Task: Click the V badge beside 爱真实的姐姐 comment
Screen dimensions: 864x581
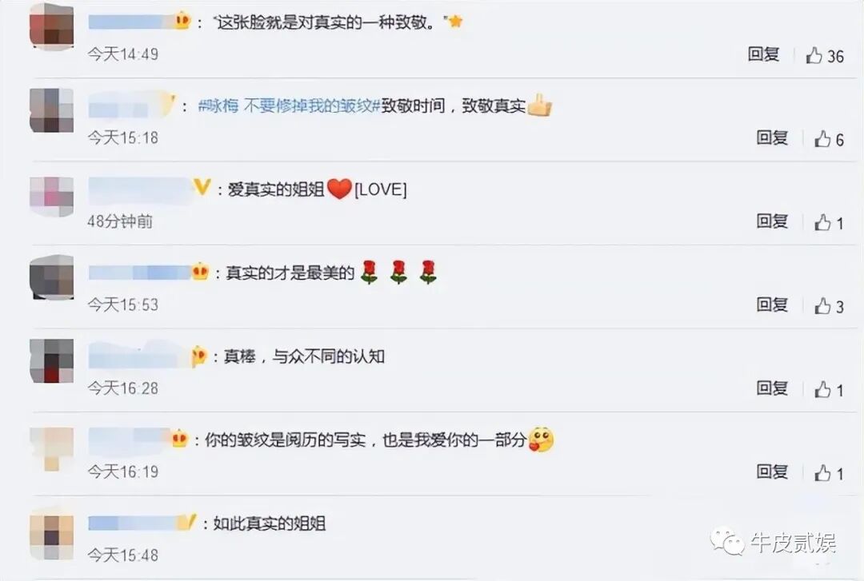Action: tap(202, 187)
